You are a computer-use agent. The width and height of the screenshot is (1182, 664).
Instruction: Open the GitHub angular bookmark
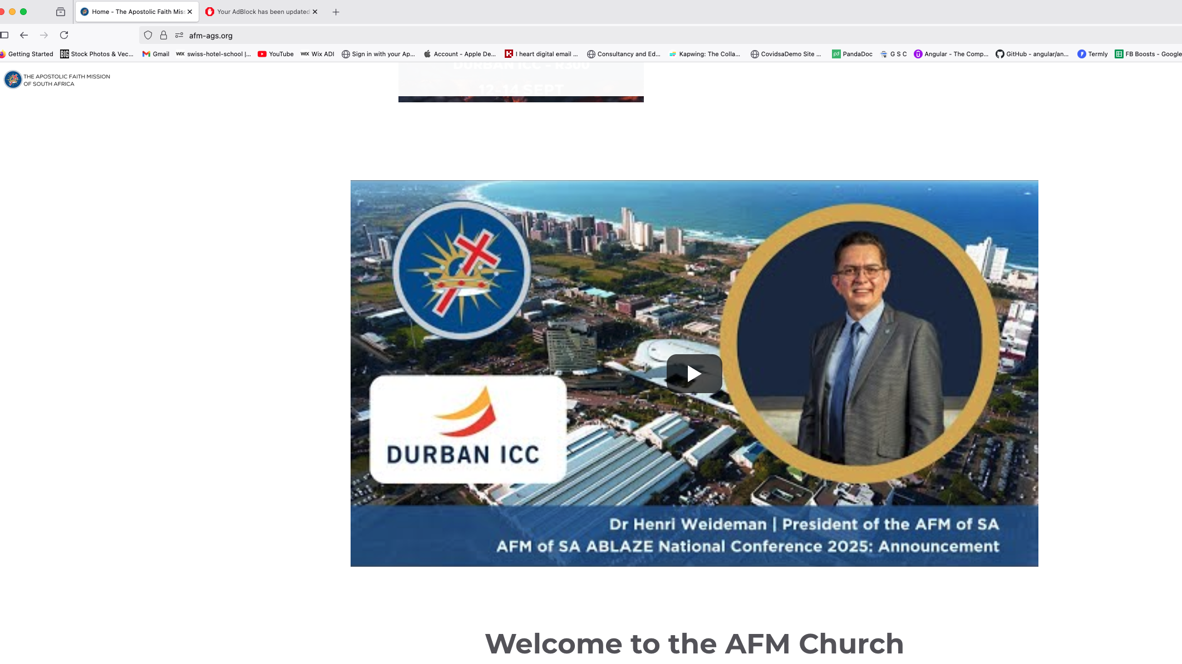click(x=1032, y=54)
